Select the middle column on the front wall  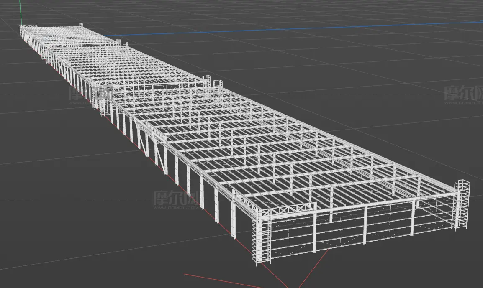click(x=365, y=224)
